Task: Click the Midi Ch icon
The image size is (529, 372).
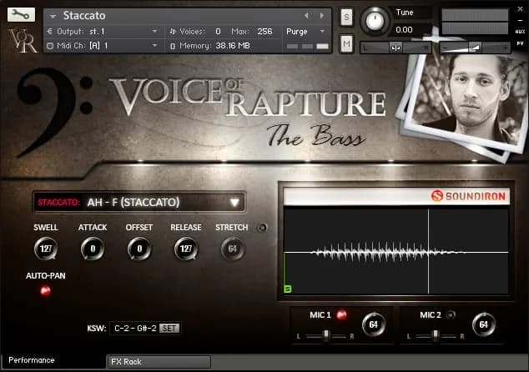Action: point(50,46)
